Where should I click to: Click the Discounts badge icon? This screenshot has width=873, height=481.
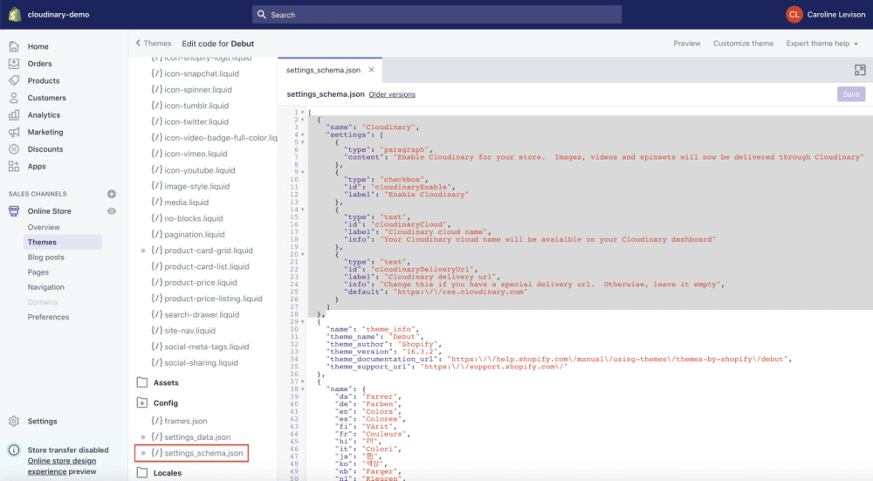14,148
